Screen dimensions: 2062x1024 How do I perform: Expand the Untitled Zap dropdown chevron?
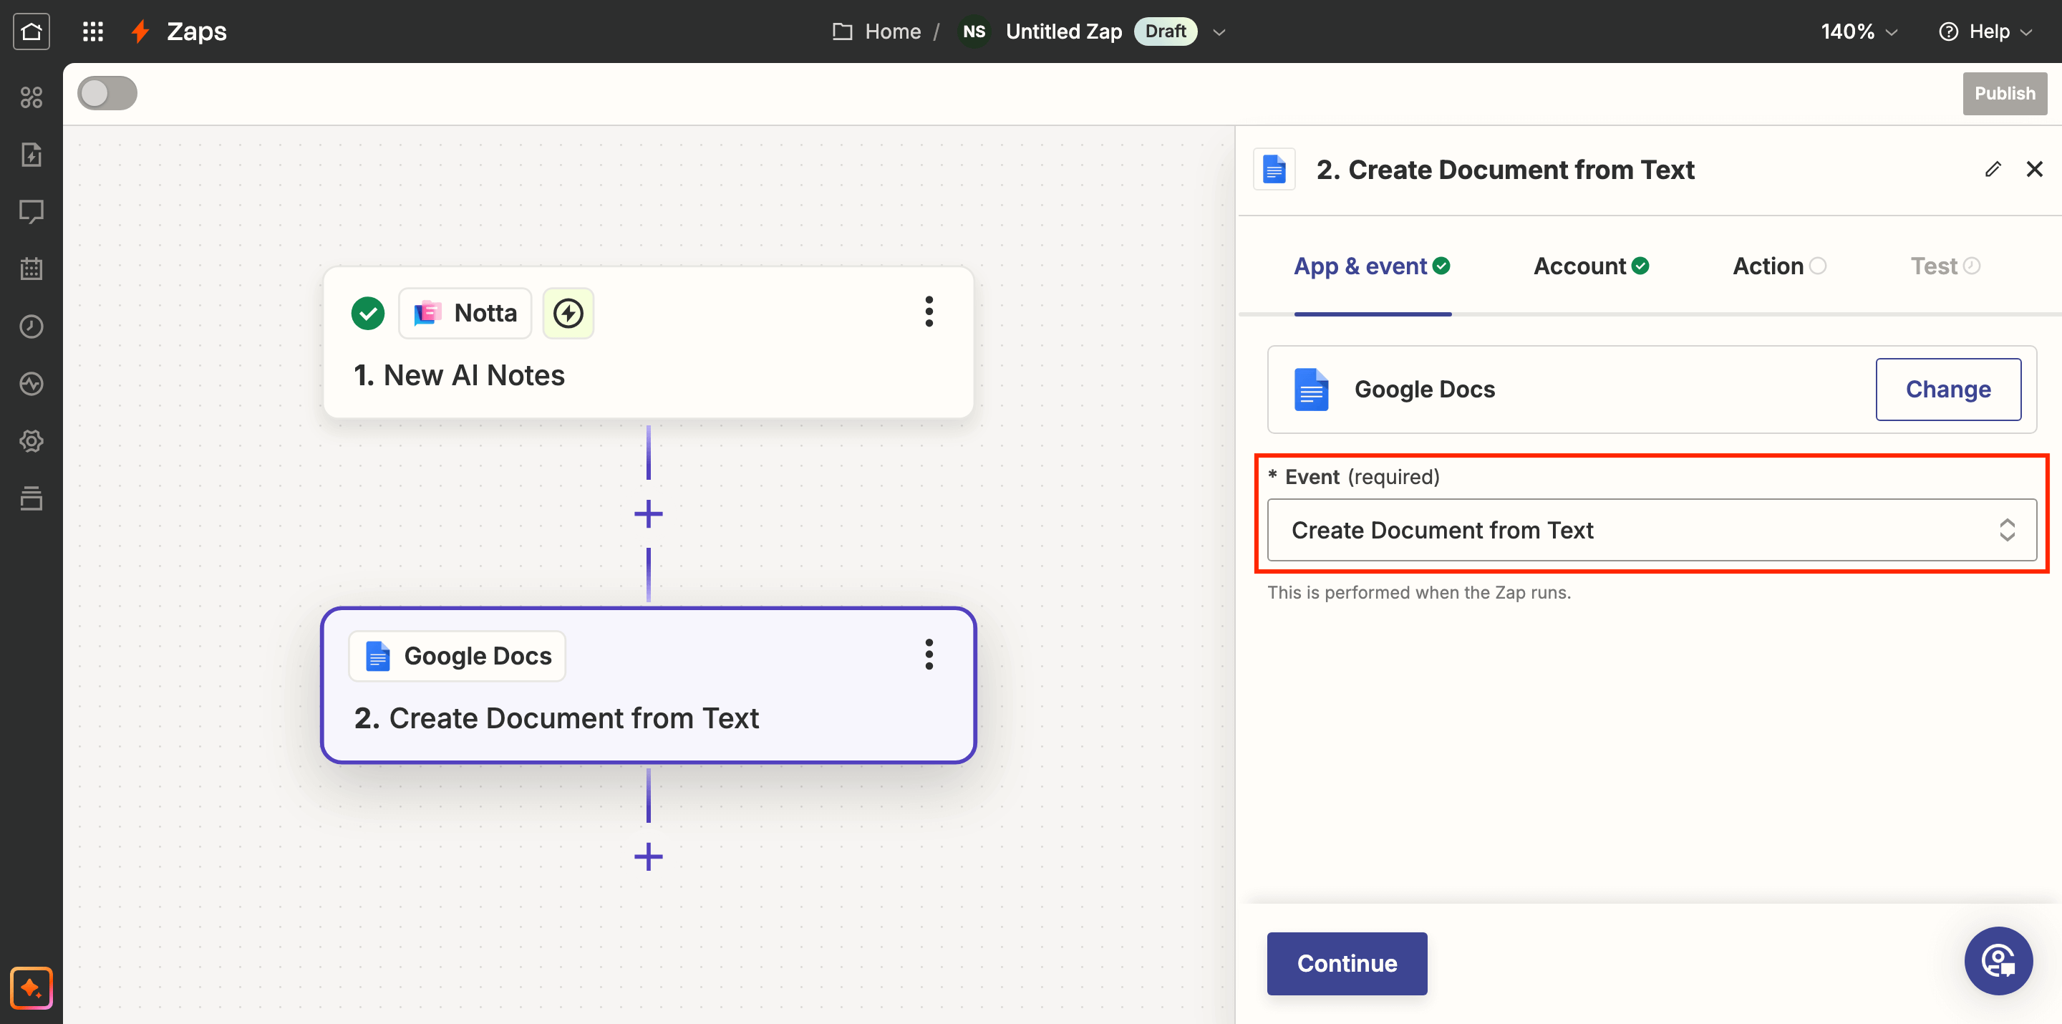1219,32
